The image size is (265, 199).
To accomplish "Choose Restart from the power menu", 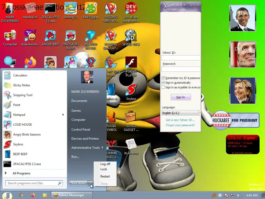I will pos(105,176).
